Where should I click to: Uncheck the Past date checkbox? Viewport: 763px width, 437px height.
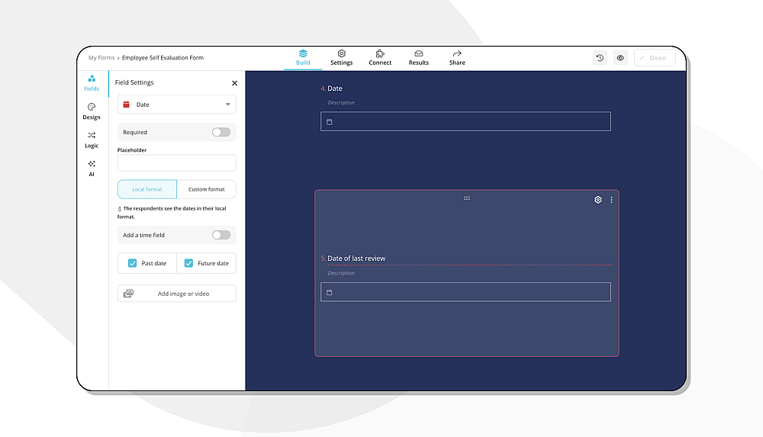(x=132, y=263)
